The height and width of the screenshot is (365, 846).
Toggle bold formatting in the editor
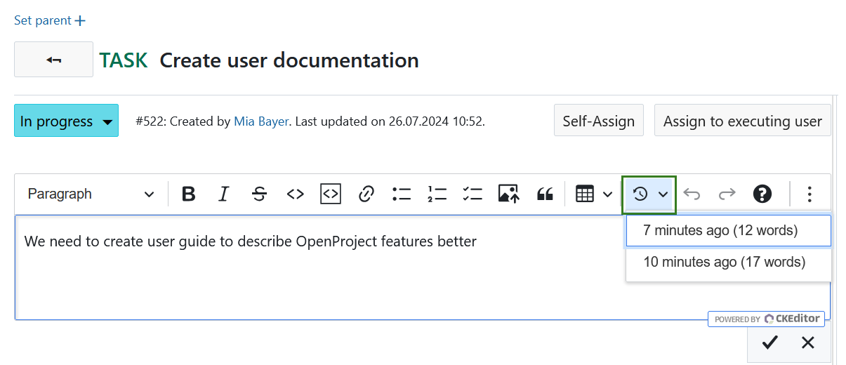coord(188,194)
